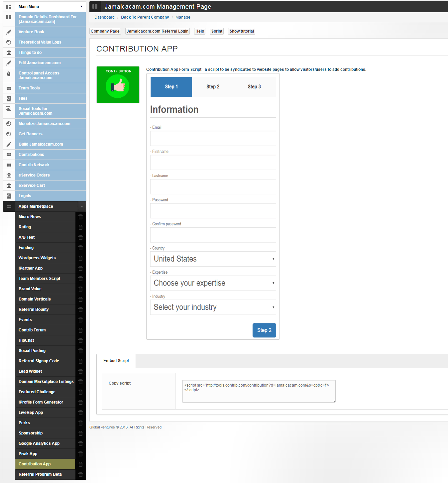Open Get Banners menu item
Screen dimensions: 448x483
(51, 134)
